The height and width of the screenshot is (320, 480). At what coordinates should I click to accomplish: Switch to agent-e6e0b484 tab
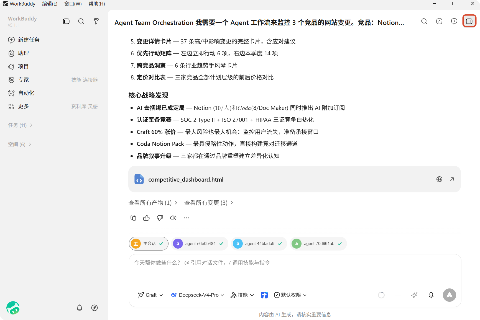(200, 244)
